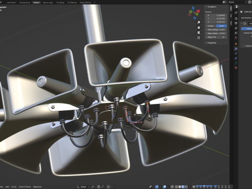The height and width of the screenshot is (189, 252).
Task: Open the Segments menu
Action: tap(37, 187)
